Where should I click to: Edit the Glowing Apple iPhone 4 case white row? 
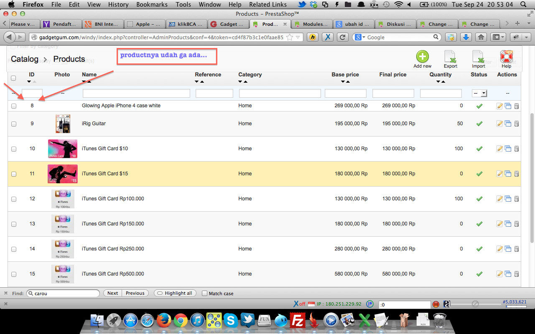(500, 106)
